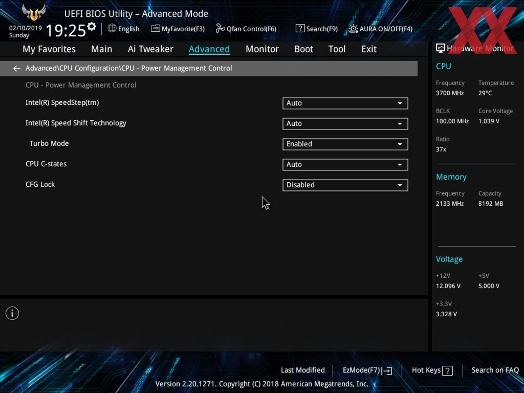Click the +5V value 5.000 V
The image size is (524, 393).
click(489, 286)
